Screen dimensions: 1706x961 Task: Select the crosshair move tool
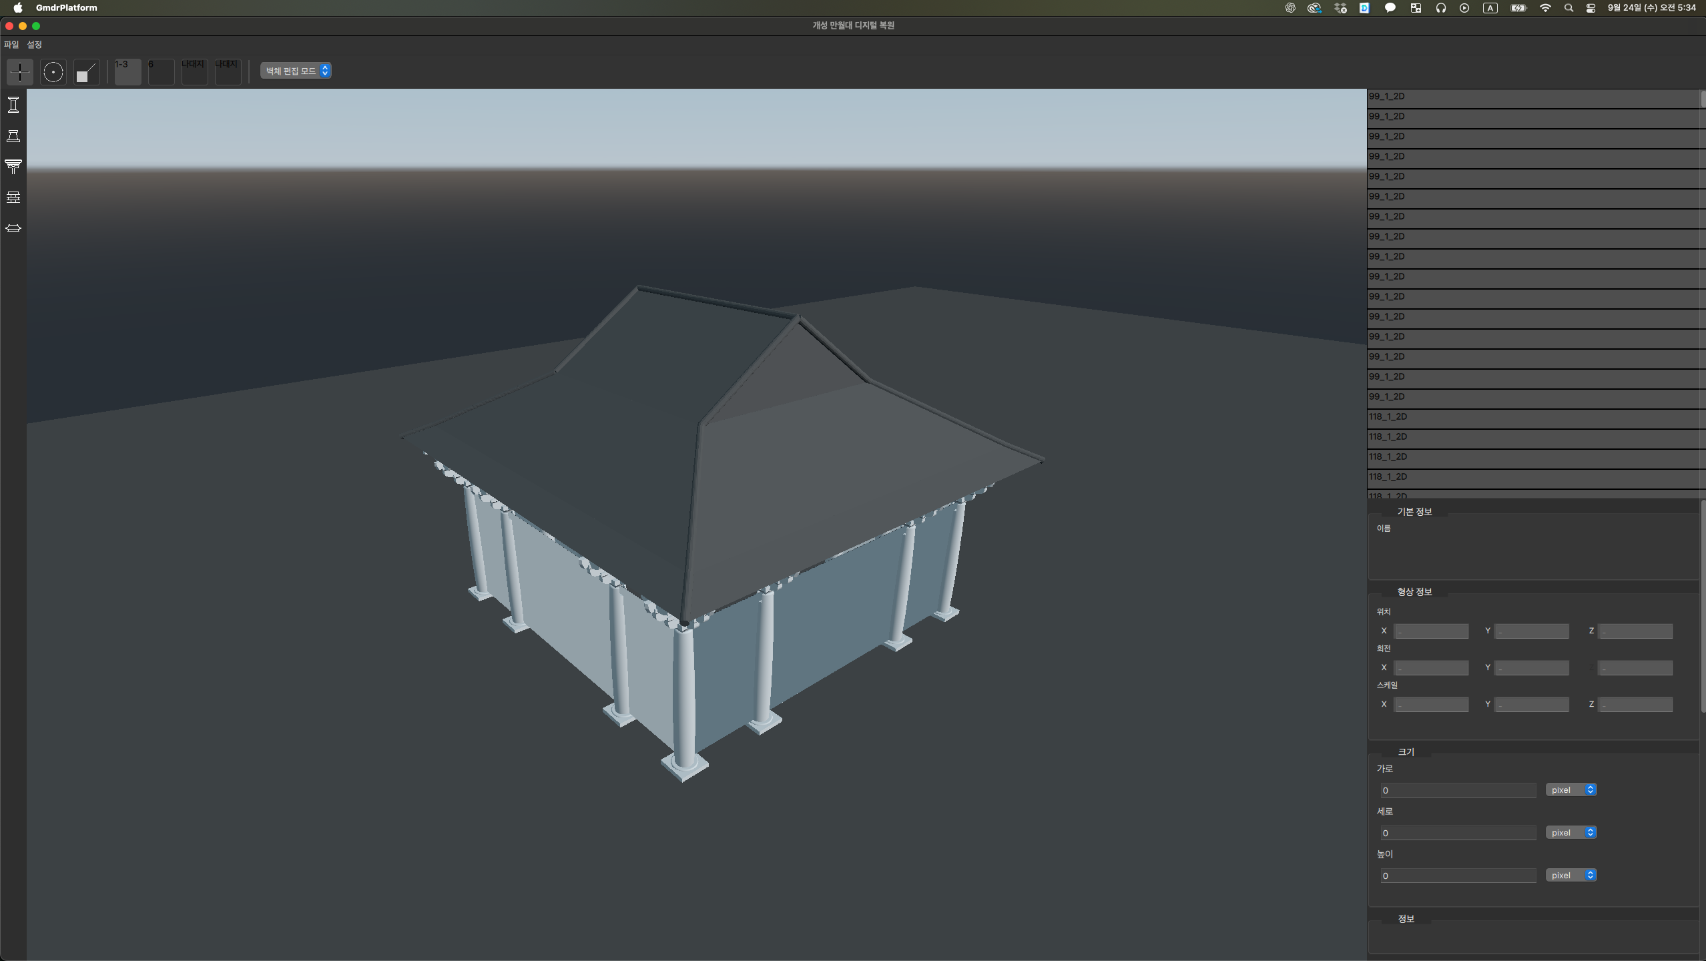20,71
